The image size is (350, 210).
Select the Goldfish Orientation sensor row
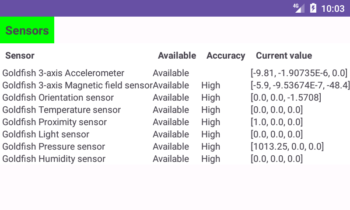tap(175, 98)
